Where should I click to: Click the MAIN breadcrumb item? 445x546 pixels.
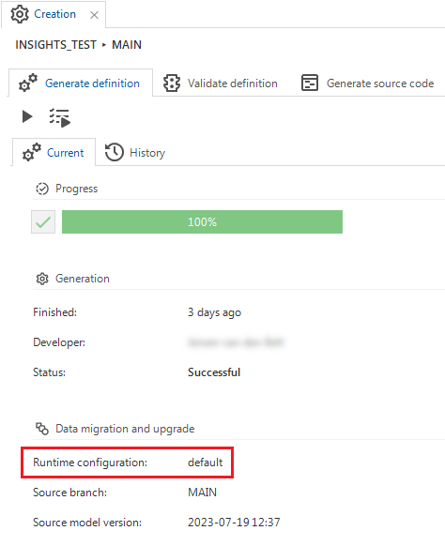coord(127,45)
